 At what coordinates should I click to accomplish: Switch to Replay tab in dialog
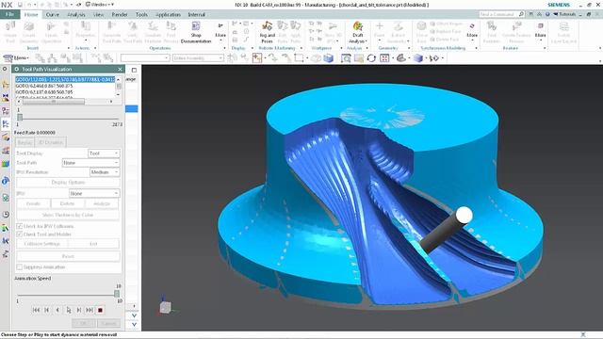pyautogui.click(x=24, y=142)
